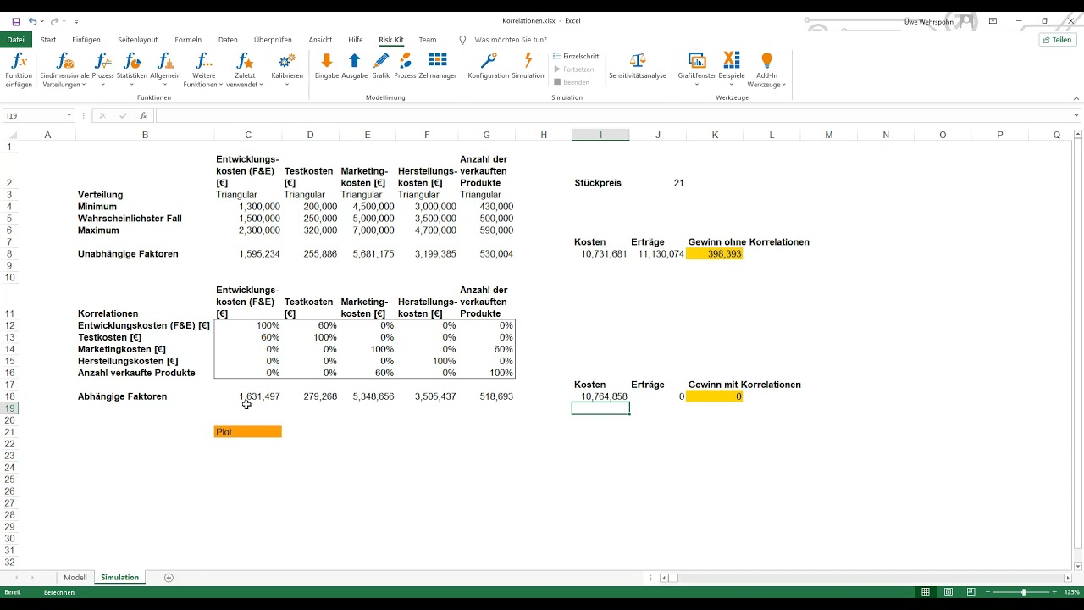Select the Abhängige Faktoren Kosten cell 10,764,858

600,396
